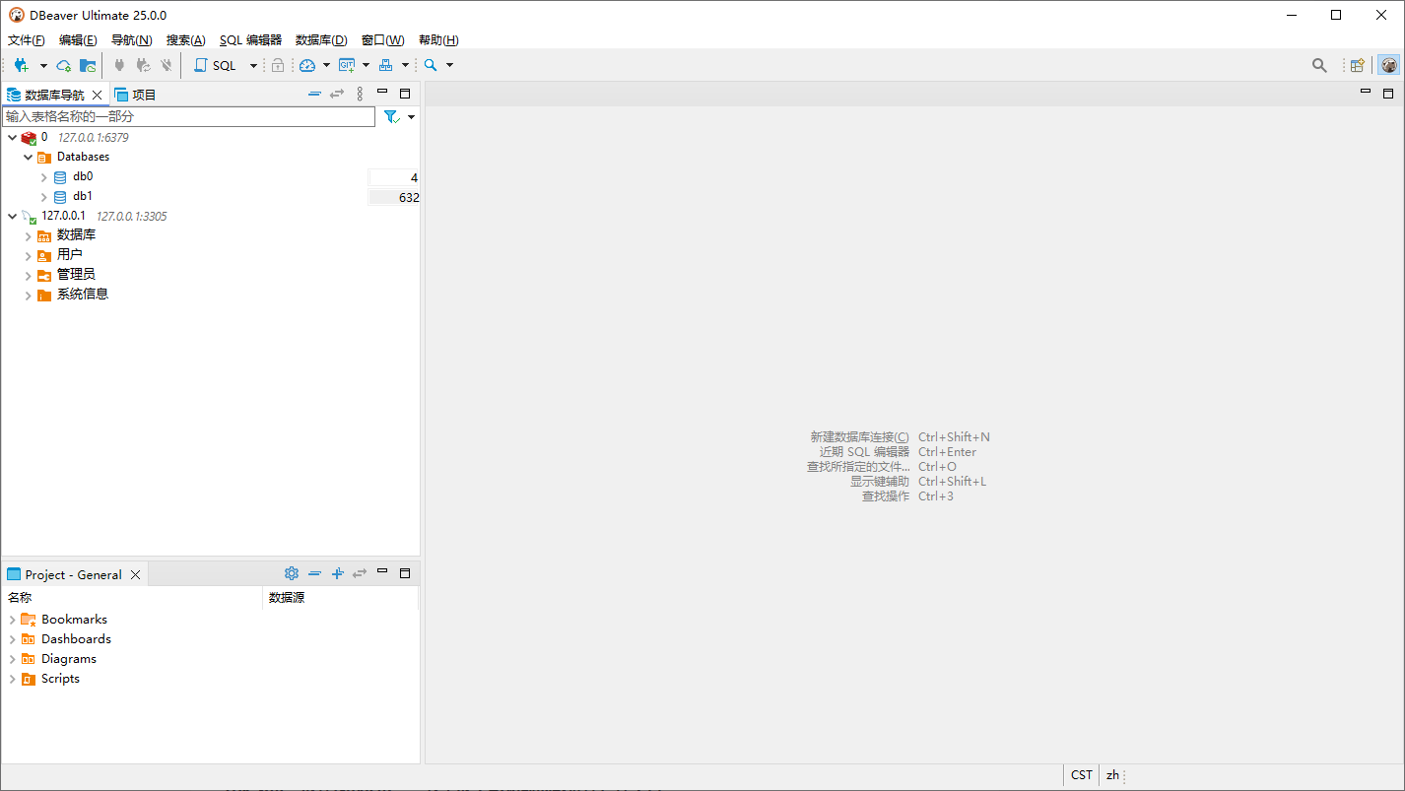Open the dashboard gauge icon

tap(307, 65)
